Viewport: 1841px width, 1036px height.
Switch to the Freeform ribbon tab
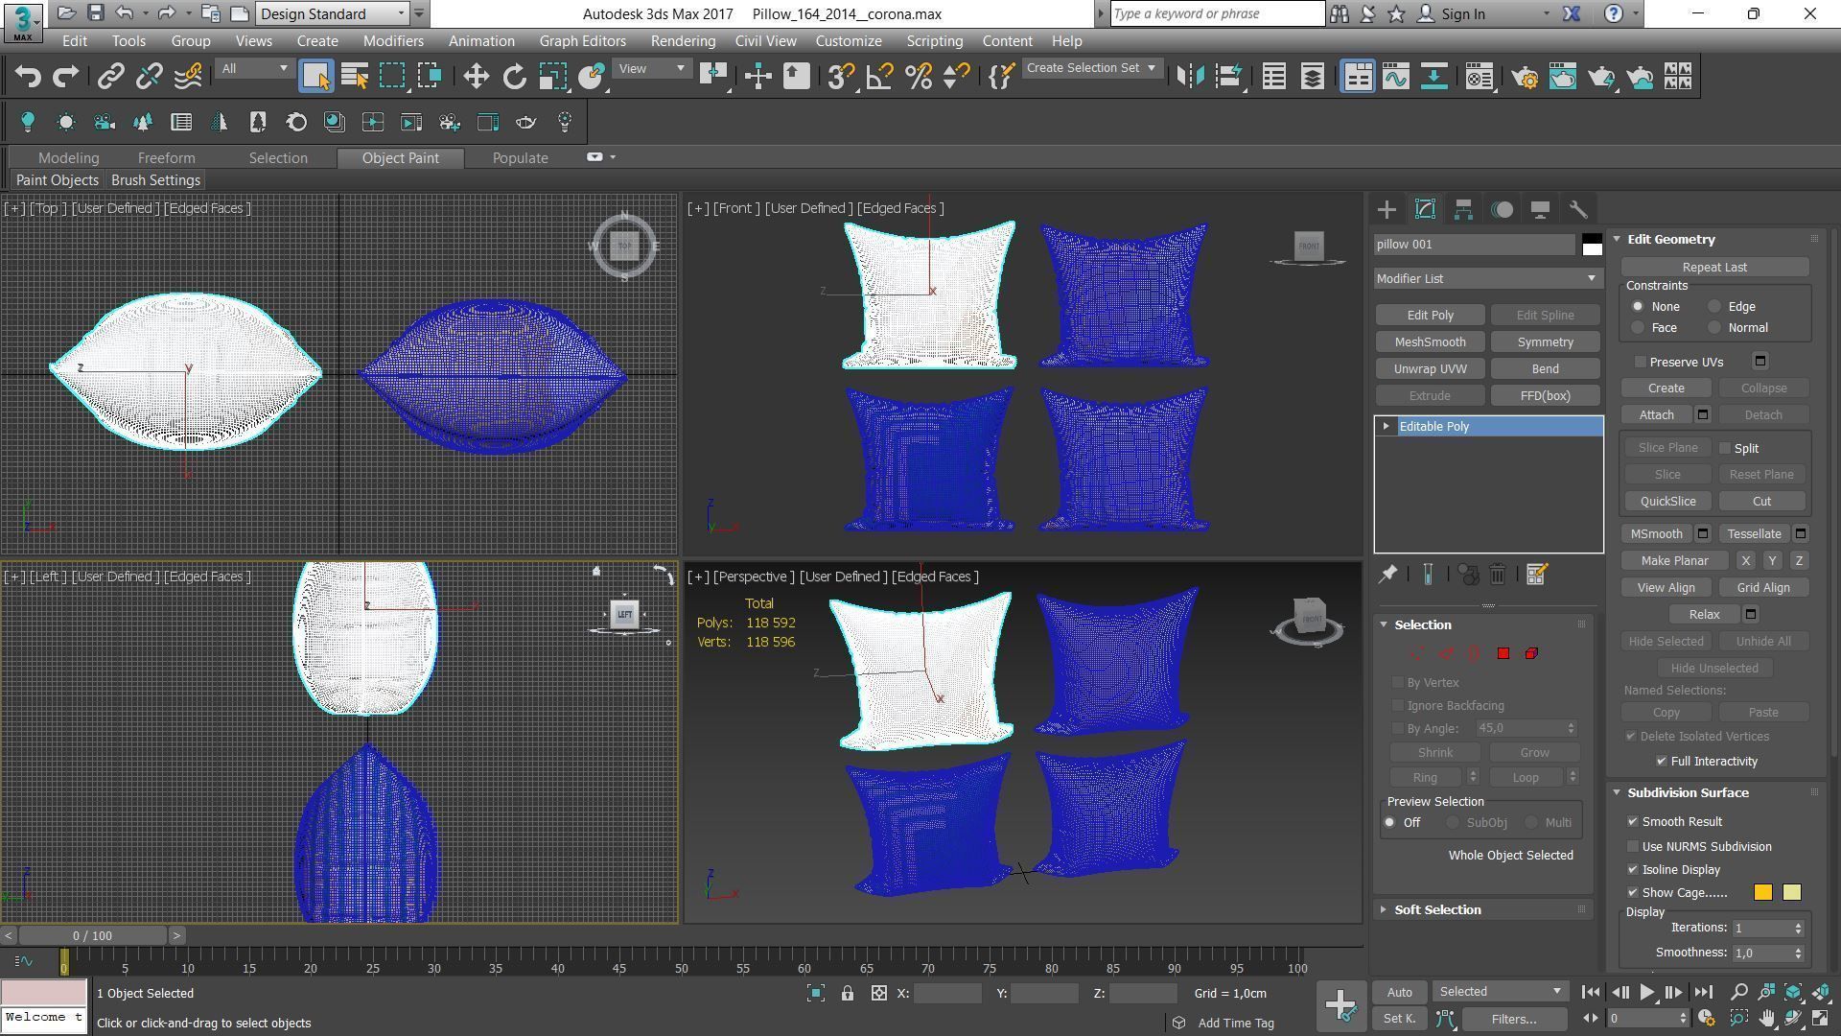166,157
